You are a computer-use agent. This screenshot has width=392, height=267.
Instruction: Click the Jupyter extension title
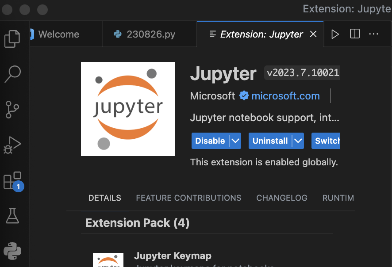pos(223,74)
